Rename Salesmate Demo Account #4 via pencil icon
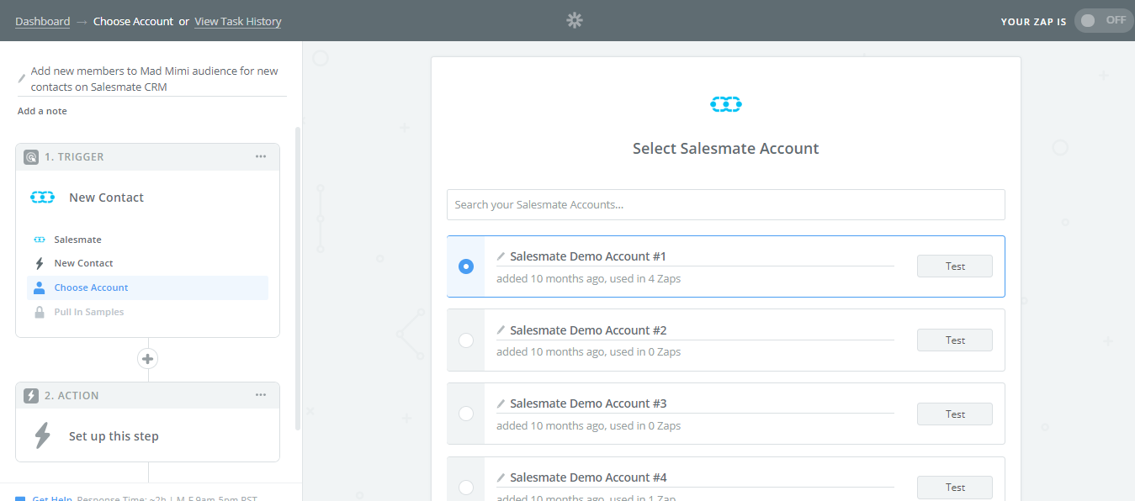This screenshot has width=1135, height=501. click(501, 477)
